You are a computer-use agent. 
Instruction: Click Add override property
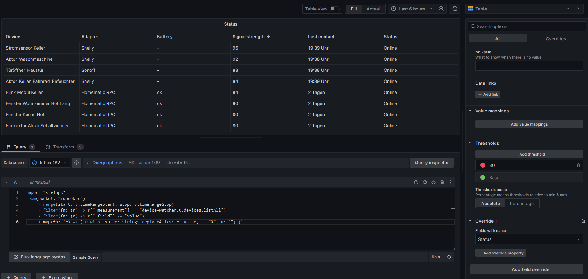click(501, 253)
